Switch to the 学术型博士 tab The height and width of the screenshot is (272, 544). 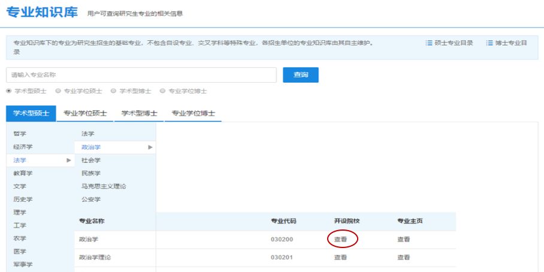tap(139, 113)
